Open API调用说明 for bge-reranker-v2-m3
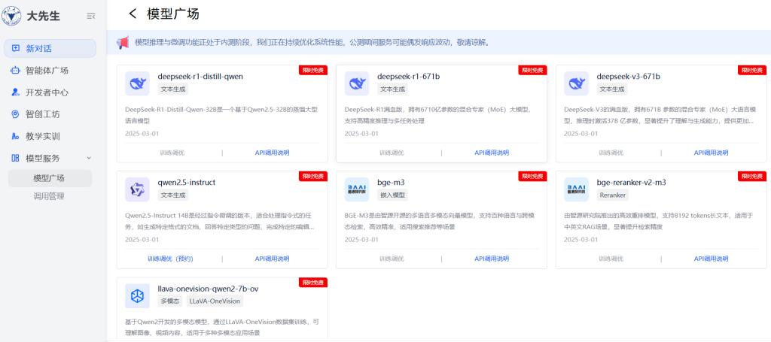The height and width of the screenshot is (342, 771). [x=711, y=259]
